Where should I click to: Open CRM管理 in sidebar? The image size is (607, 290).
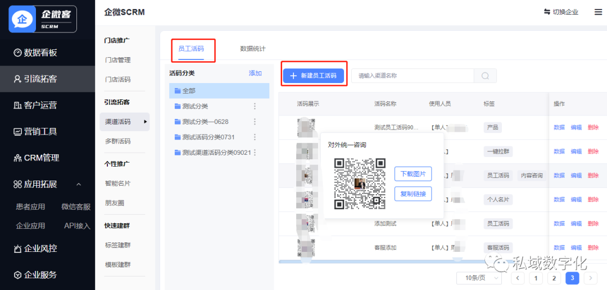pos(36,158)
